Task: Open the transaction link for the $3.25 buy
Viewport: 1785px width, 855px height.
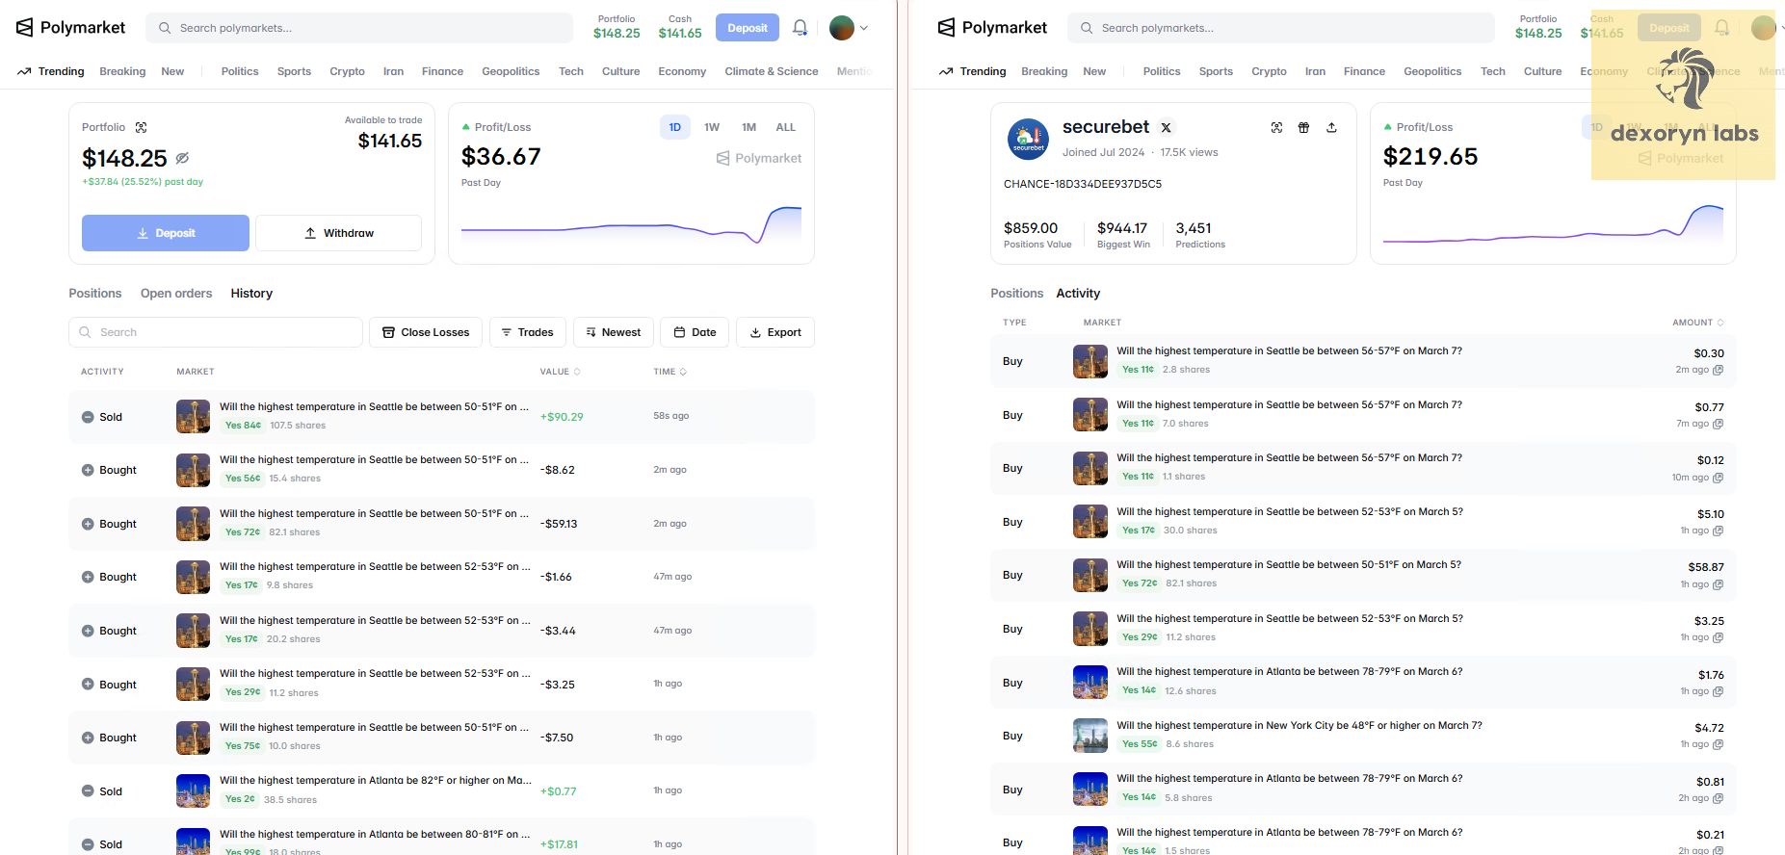Action: point(1719,637)
